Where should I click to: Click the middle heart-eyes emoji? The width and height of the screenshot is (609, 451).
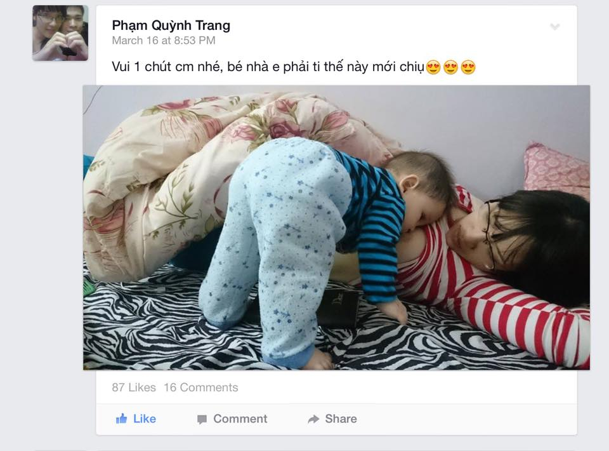[450, 67]
